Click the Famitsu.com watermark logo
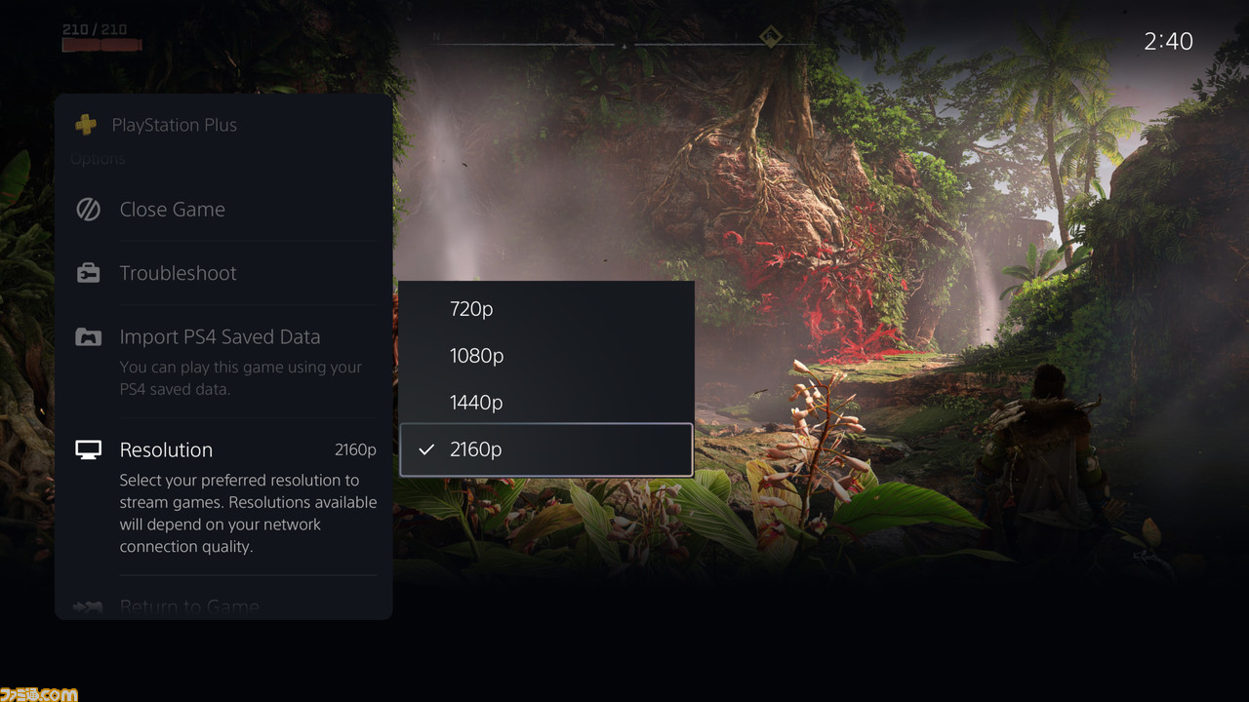This screenshot has width=1249, height=702. tap(39, 693)
